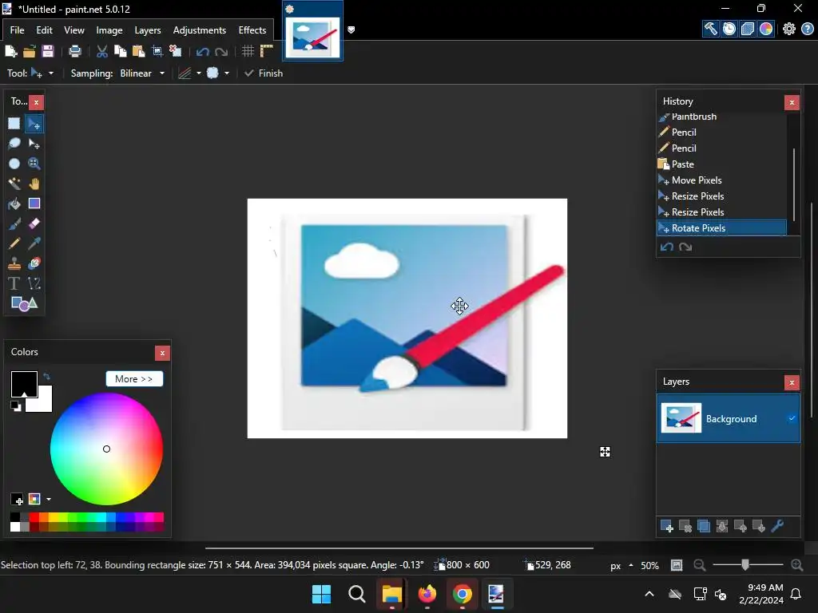
Task: Open the Tool chooser dropdown
Action: (x=42, y=73)
